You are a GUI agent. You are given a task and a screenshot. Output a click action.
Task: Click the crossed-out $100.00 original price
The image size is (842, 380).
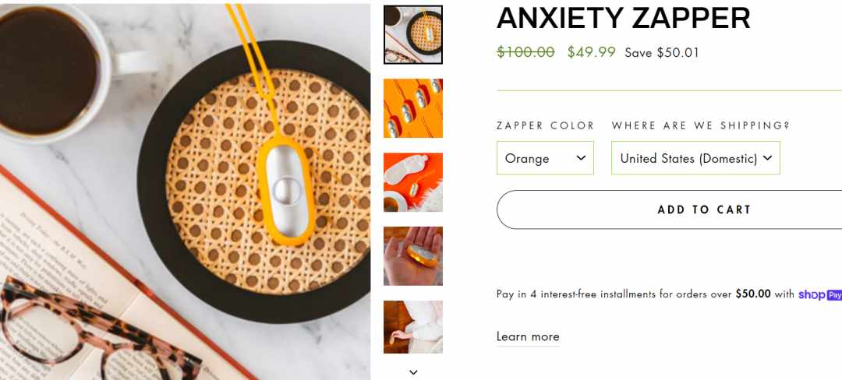(525, 52)
